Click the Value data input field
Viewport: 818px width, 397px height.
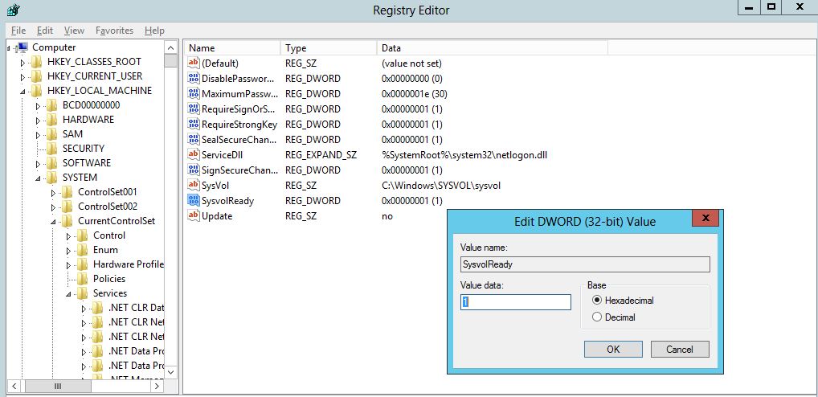[x=515, y=302]
